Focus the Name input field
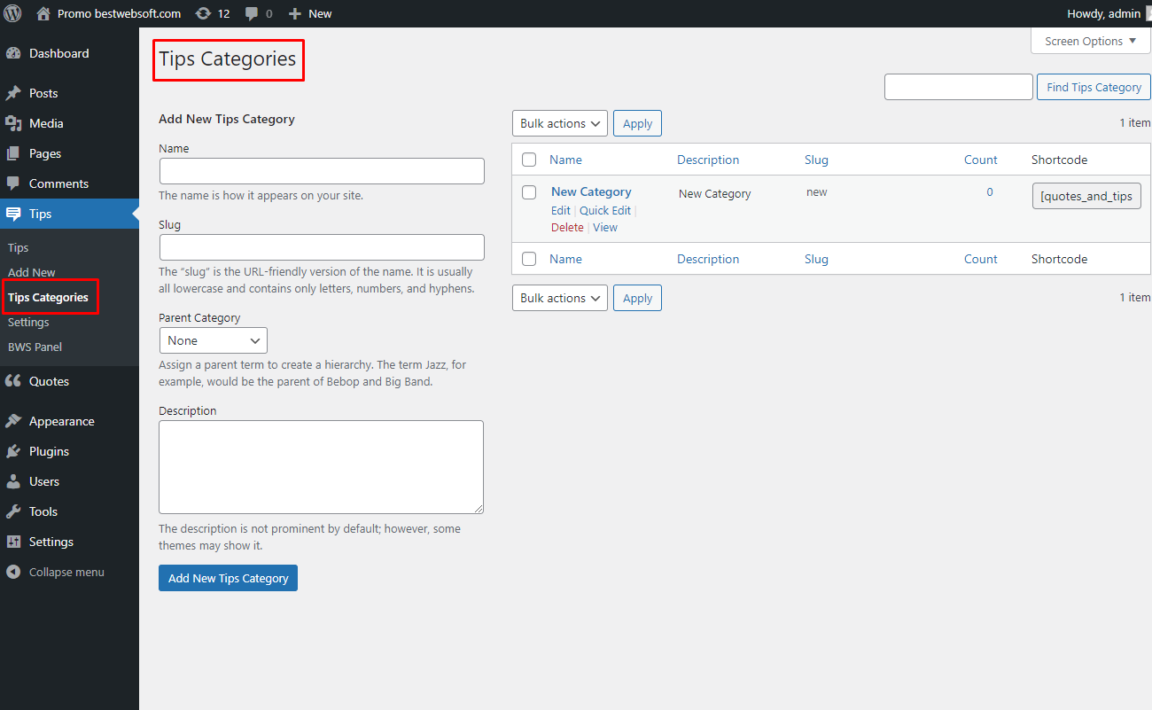Viewport: 1152px width, 710px height. pyautogui.click(x=322, y=171)
